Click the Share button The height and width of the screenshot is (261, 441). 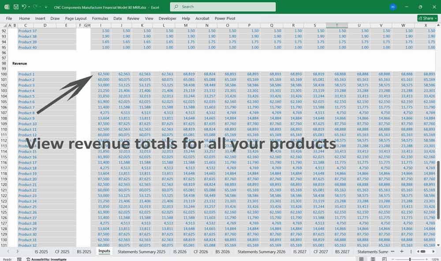coord(427,18)
